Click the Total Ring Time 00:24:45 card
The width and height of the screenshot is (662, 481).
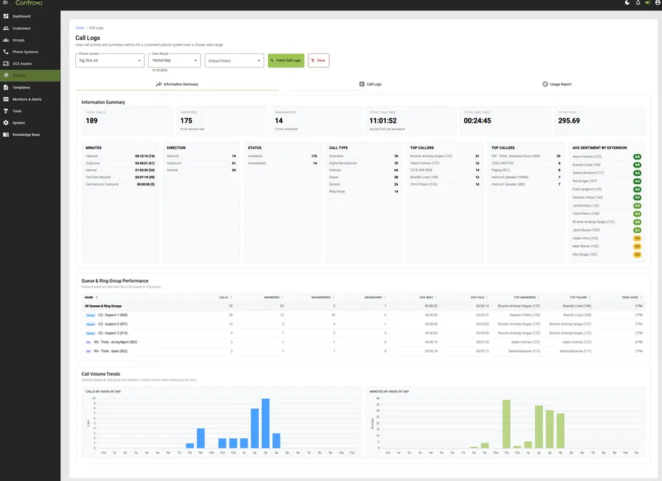(x=505, y=121)
